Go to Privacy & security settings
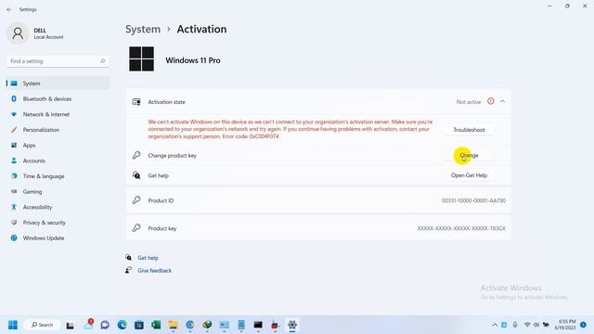 tap(58, 223)
